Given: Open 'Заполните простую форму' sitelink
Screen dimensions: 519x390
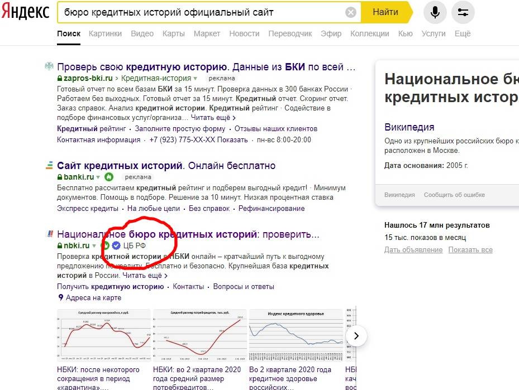Looking at the screenshot, I should [x=180, y=128].
